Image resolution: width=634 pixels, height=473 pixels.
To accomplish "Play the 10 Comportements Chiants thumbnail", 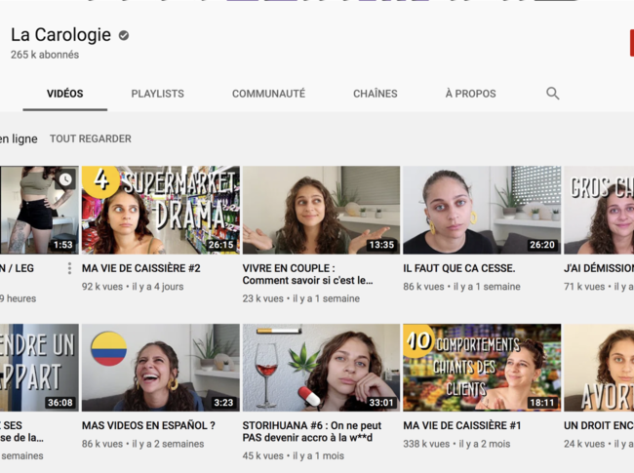I will tap(482, 368).
